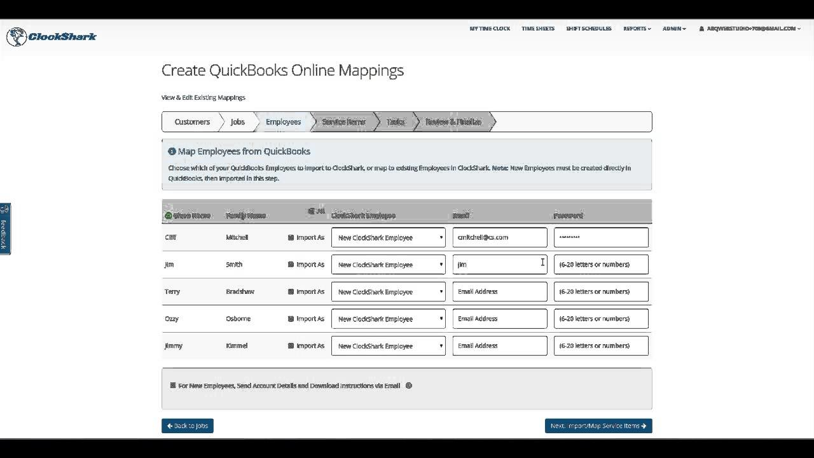Open the Admin dropdown menu
The height and width of the screenshot is (458, 814).
point(673,28)
